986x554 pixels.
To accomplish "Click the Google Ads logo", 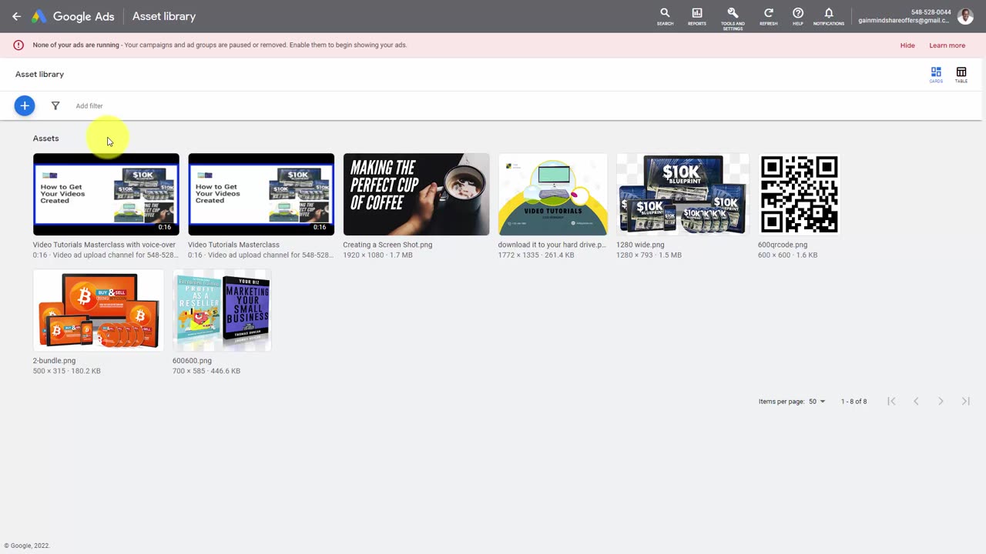I will [x=72, y=16].
